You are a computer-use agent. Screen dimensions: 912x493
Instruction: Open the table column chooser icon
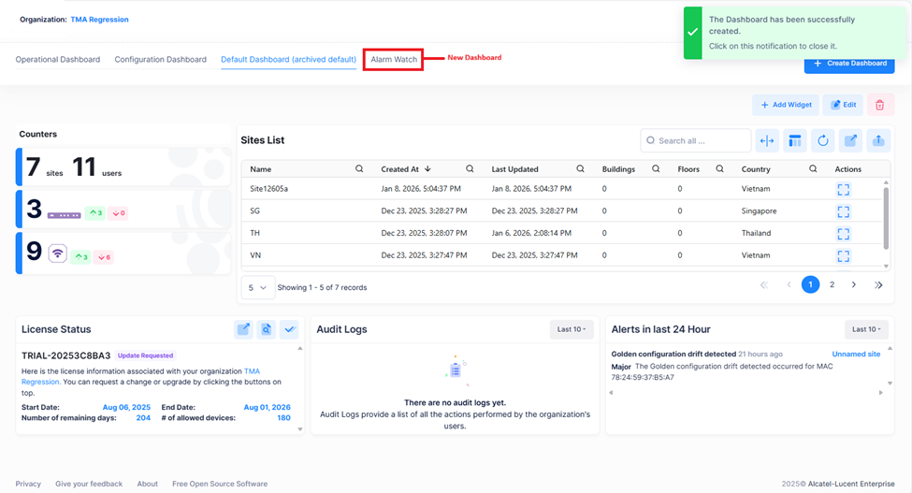click(x=795, y=140)
